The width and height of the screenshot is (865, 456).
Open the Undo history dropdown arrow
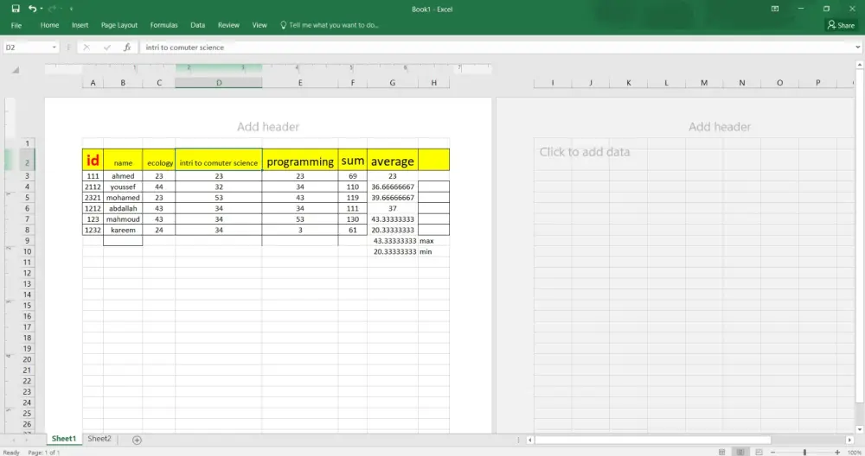tap(42, 9)
